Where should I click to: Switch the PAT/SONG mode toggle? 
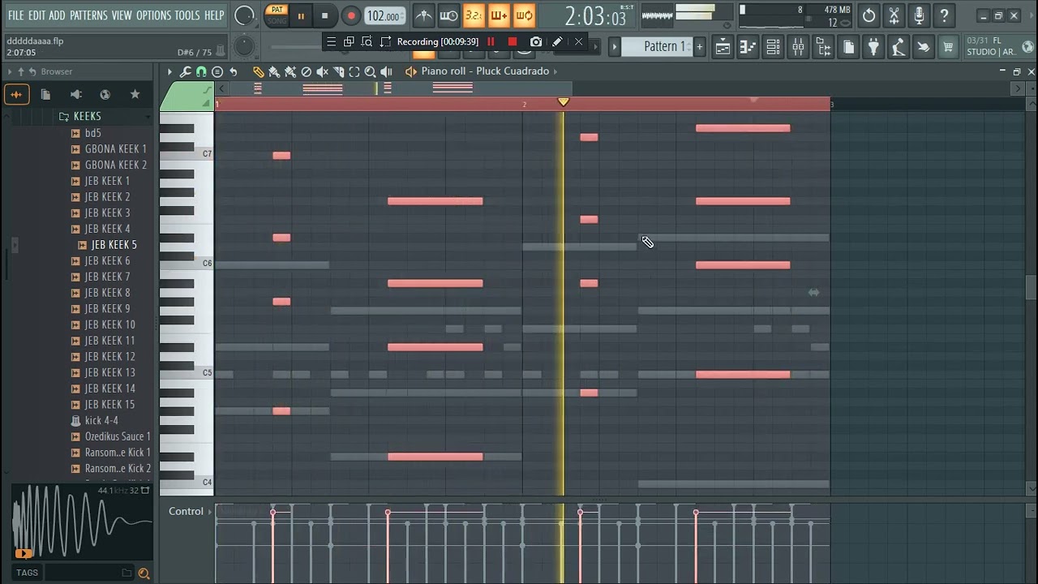[x=277, y=15]
